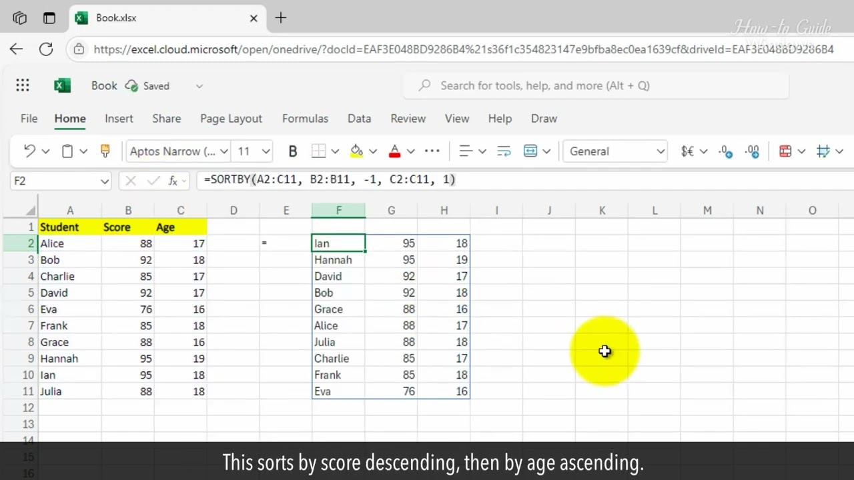Click the Undo icon
854x480 pixels.
click(x=29, y=151)
